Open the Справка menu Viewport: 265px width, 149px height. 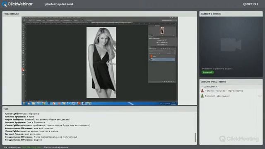tap(79, 17)
